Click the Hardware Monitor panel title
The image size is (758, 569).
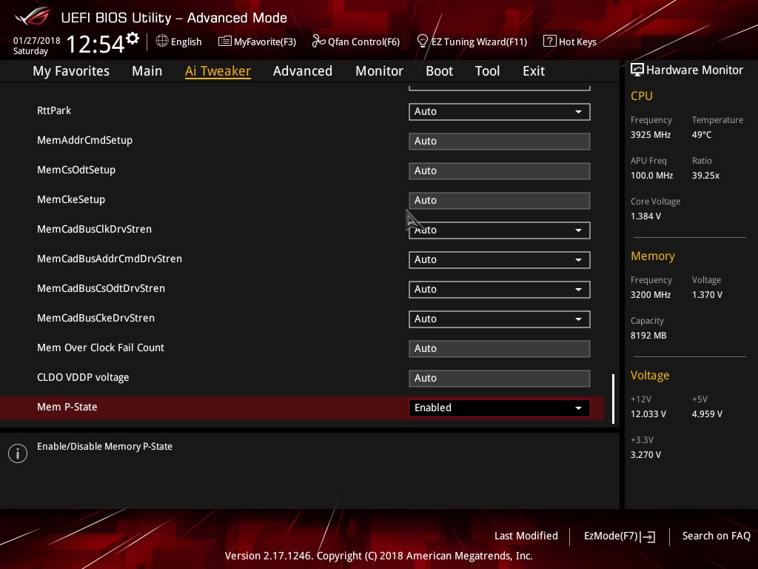pos(694,70)
